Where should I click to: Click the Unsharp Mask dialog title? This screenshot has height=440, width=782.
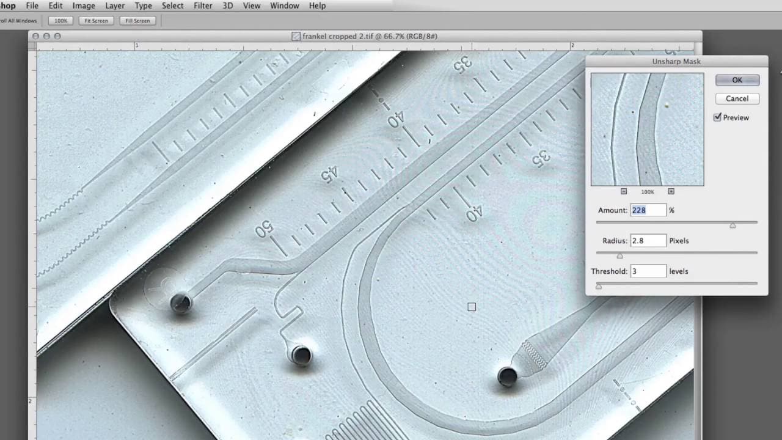tap(676, 61)
